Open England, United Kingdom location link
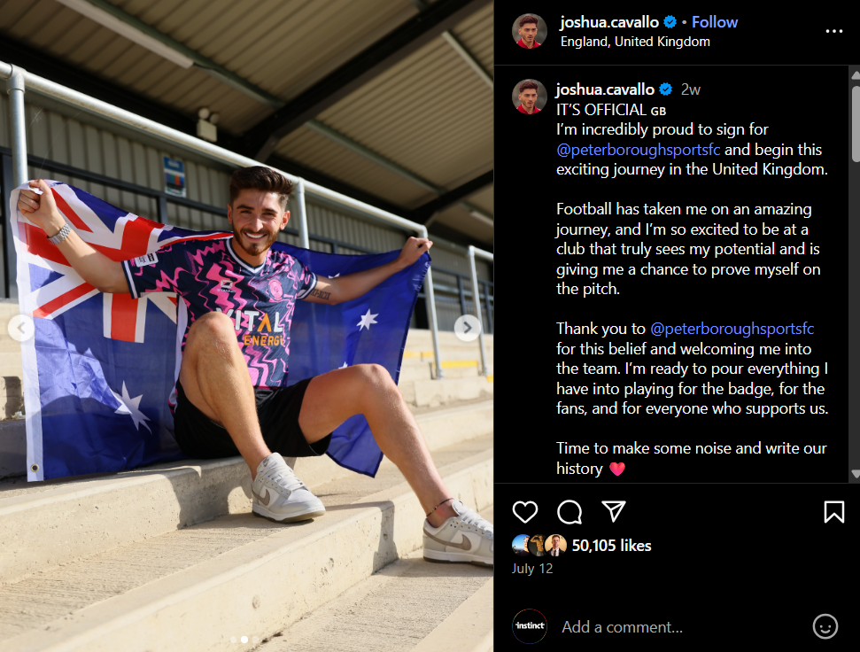Screen dimensions: 860x652 pyautogui.click(x=635, y=42)
